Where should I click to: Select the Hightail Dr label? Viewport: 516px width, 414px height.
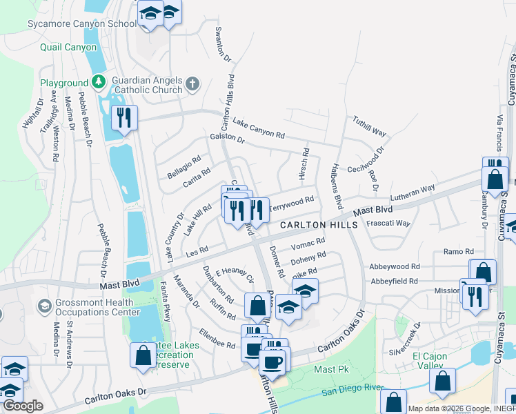click(33, 114)
